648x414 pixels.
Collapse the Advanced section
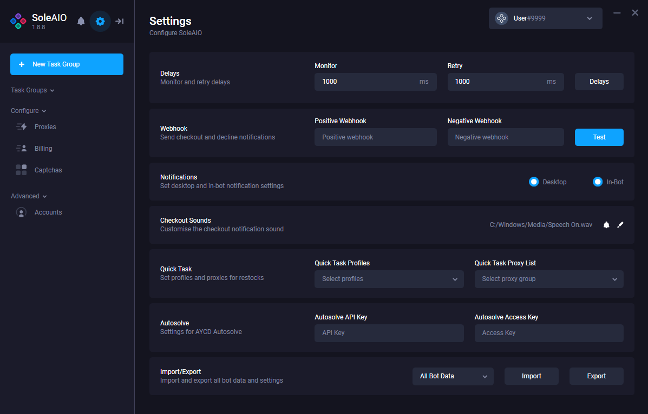coord(29,196)
